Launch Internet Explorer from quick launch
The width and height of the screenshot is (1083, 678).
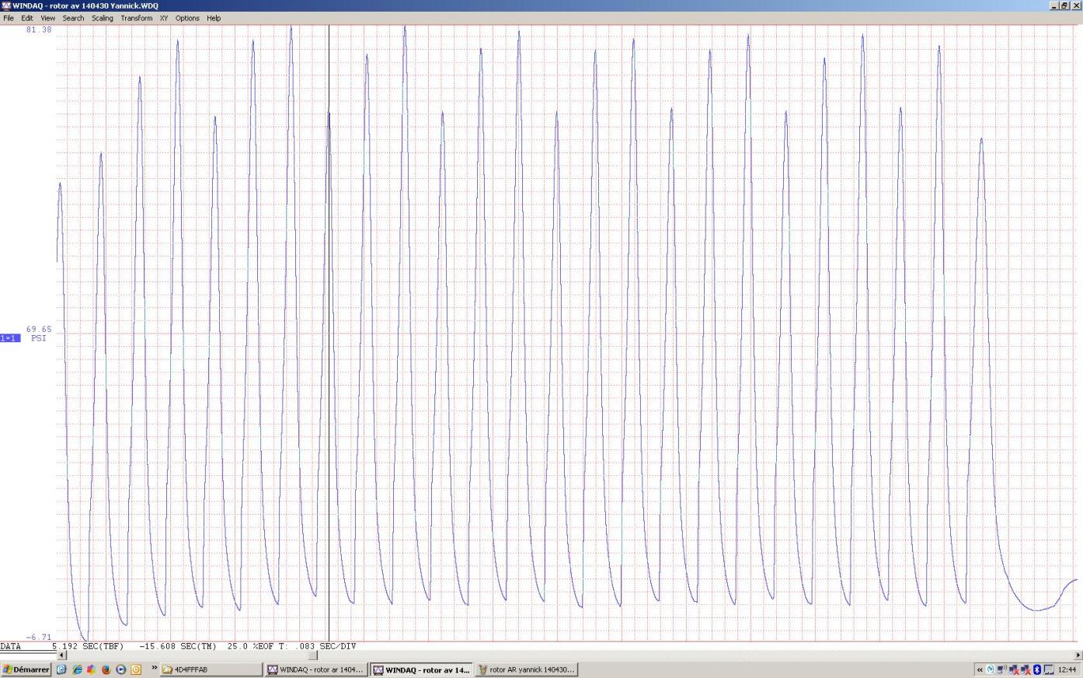pos(76,669)
